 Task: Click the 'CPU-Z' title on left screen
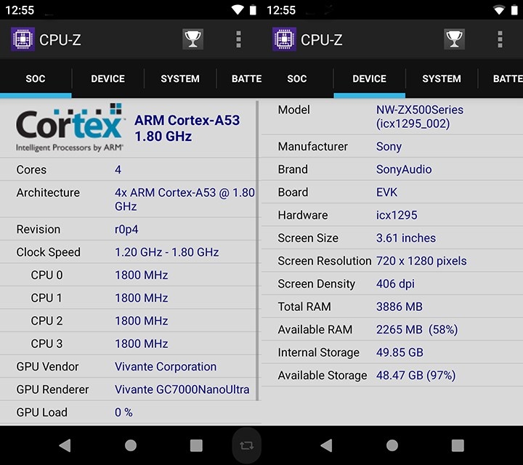pos(60,40)
